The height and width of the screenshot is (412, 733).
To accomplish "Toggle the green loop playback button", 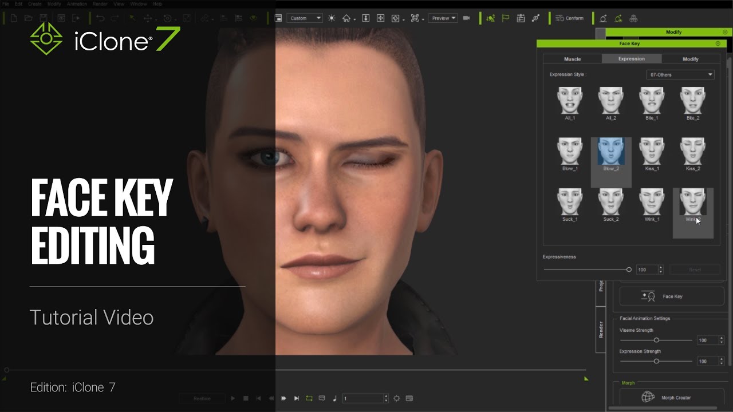I will tap(309, 398).
